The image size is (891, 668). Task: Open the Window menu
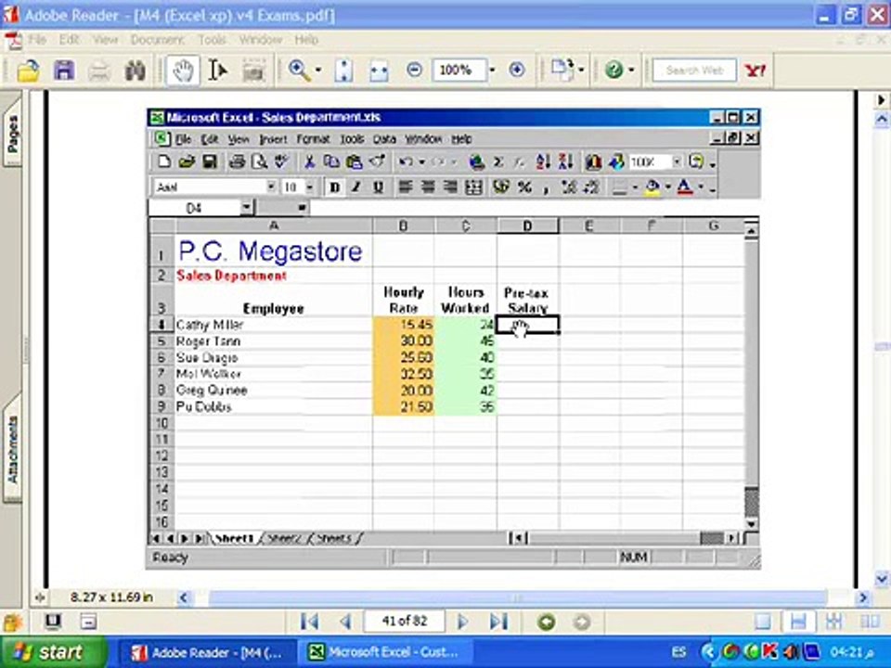pos(261,40)
